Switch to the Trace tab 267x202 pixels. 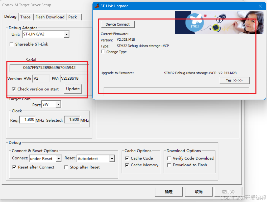(x=26, y=17)
